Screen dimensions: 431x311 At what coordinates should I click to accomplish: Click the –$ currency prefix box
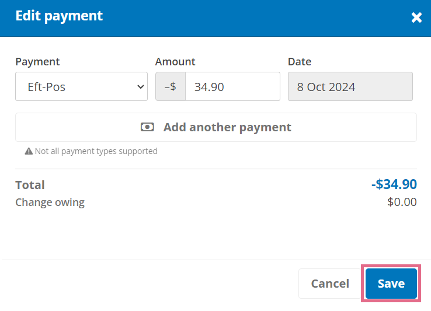(x=171, y=86)
